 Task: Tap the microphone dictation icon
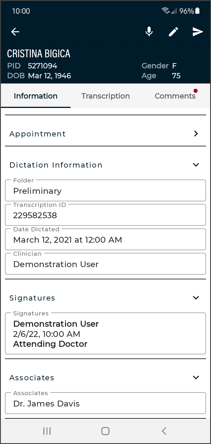[149, 32]
